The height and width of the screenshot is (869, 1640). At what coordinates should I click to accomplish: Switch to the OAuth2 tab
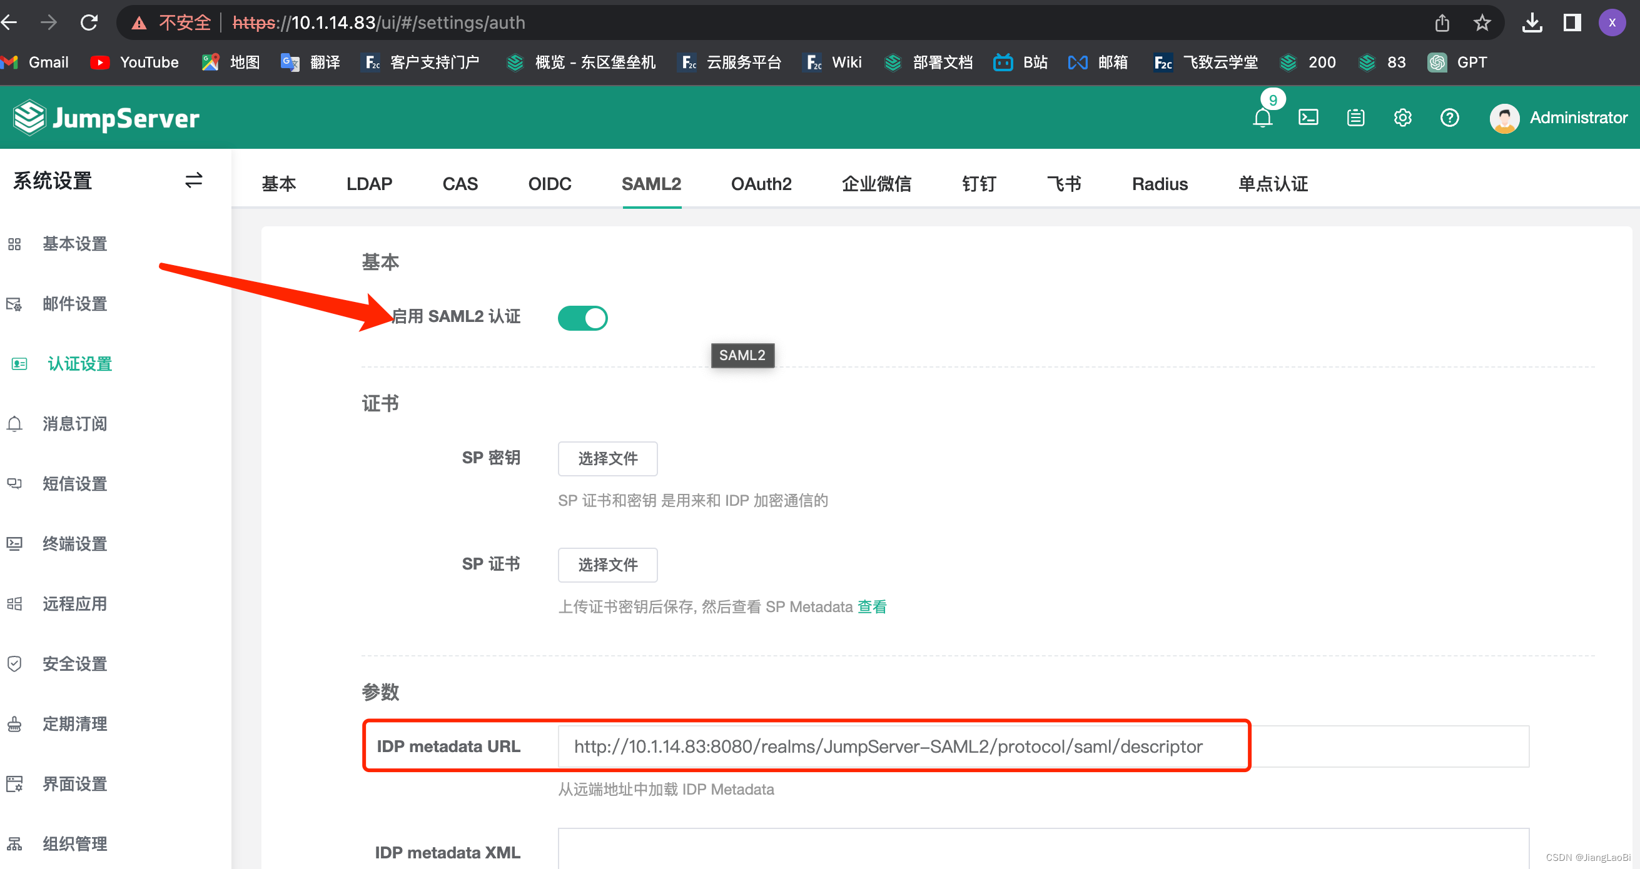[x=761, y=184]
